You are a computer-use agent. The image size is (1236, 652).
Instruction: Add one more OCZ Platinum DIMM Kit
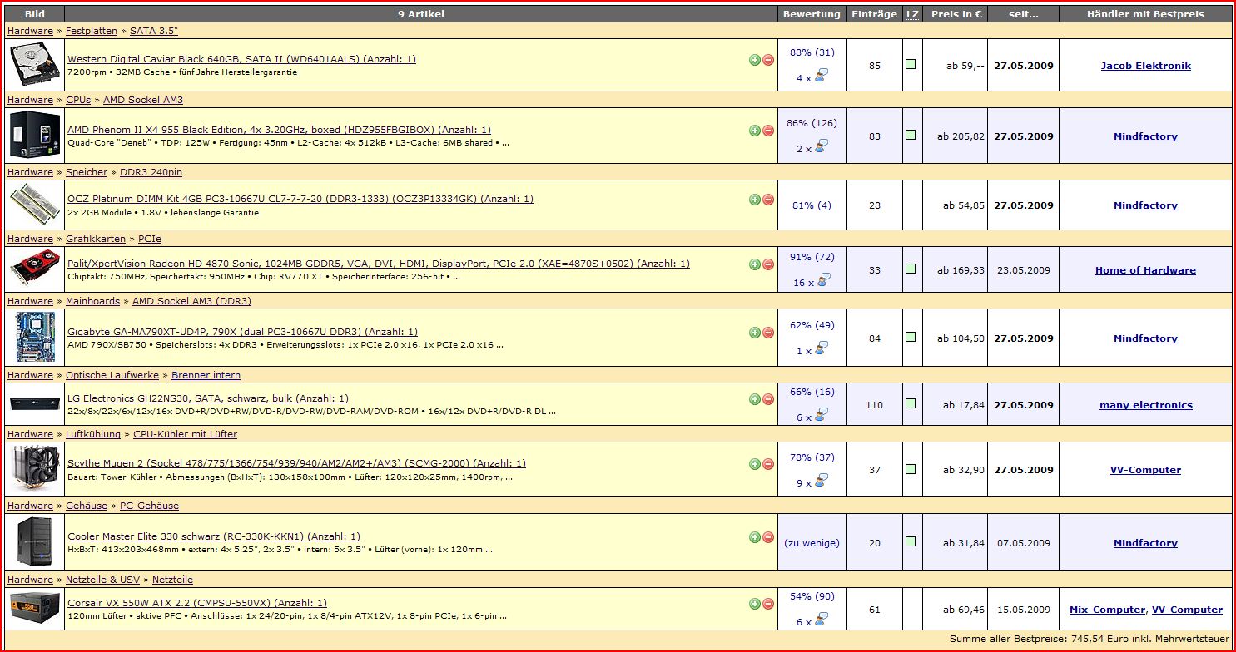754,200
